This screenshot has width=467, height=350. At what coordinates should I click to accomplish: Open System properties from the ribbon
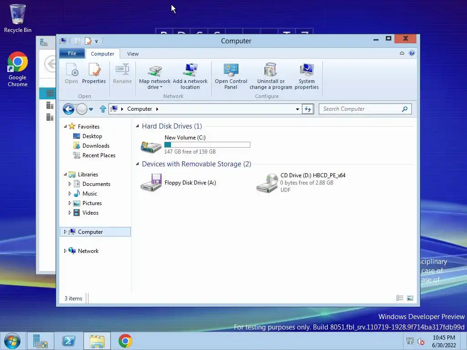click(x=306, y=76)
